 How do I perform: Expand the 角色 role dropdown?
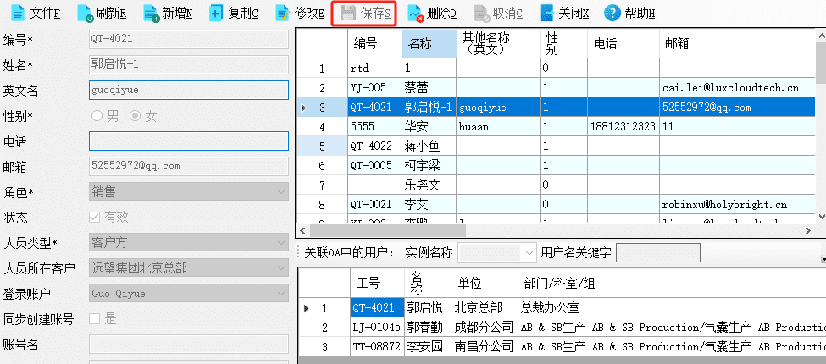click(x=282, y=192)
